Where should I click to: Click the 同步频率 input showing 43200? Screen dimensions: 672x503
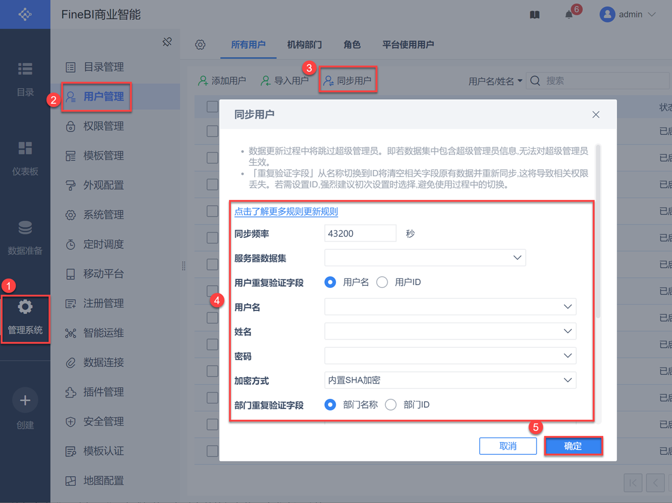pyautogui.click(x=360, y=234)
